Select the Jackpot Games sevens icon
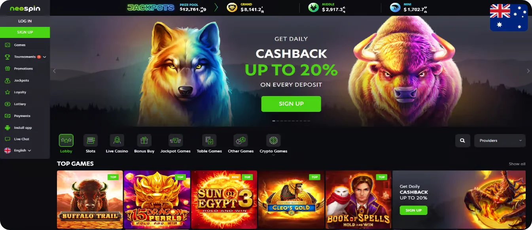Viewport: 532px width, 230px height. pos(176,140)
